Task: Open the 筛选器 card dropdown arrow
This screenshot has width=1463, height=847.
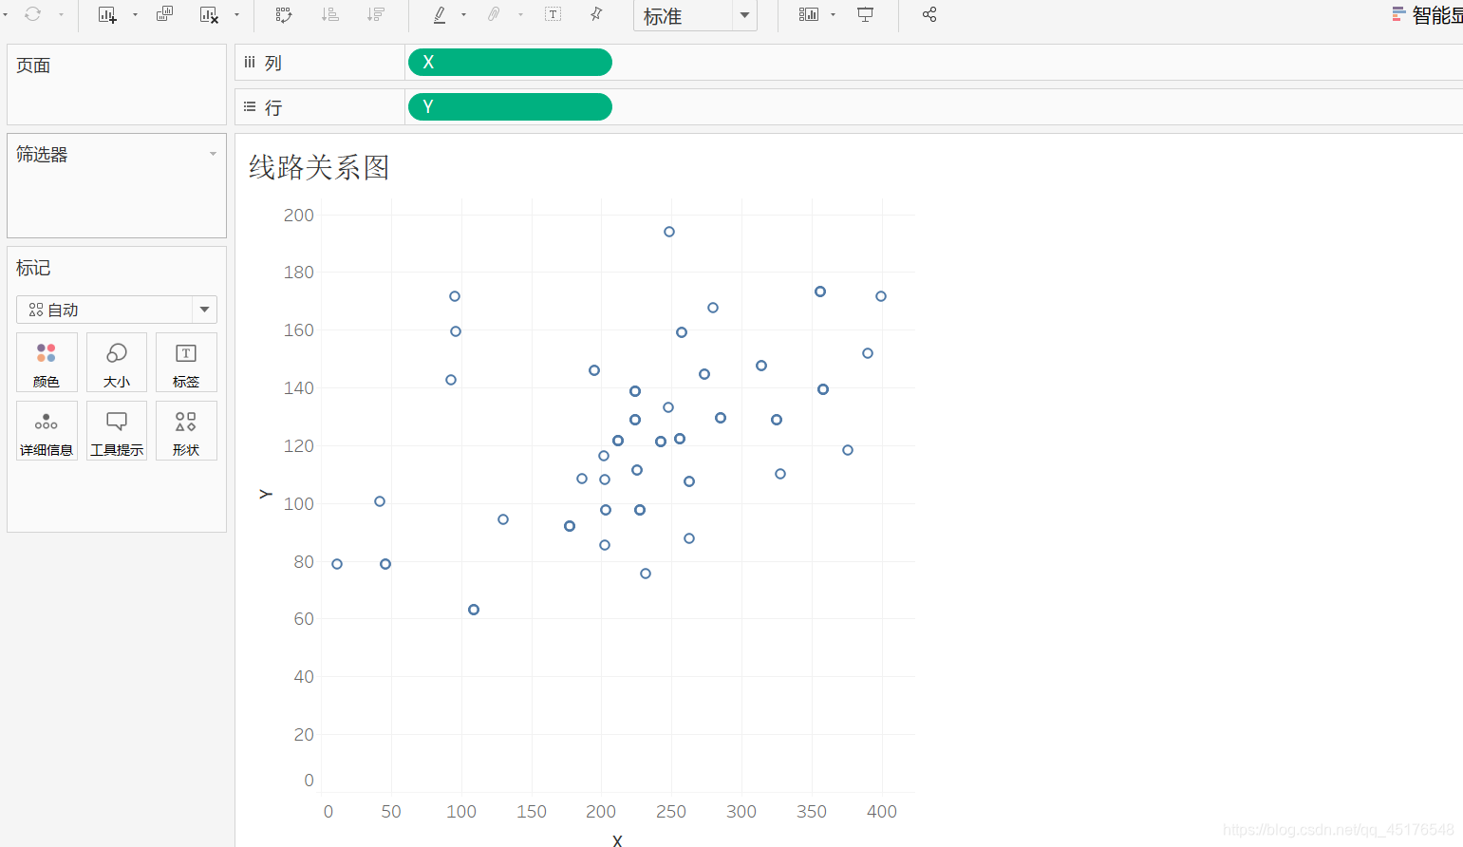Action: (213, 154)
